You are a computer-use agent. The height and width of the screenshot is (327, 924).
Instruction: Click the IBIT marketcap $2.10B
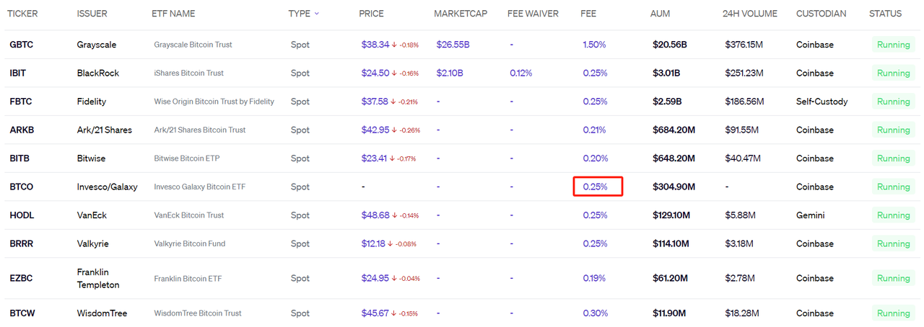(x=450, y=73)
